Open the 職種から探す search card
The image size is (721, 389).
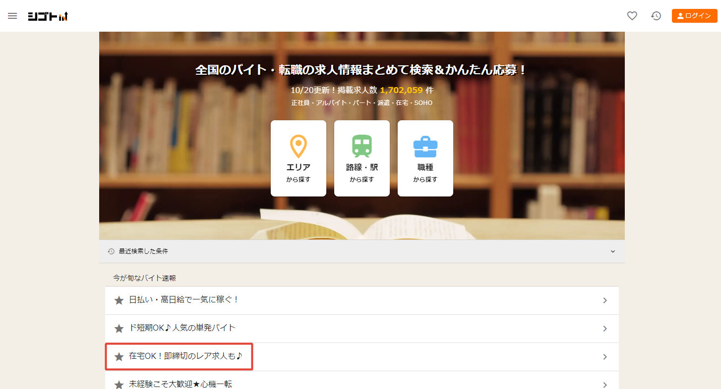pyautogui.click(x=425, y=158)
